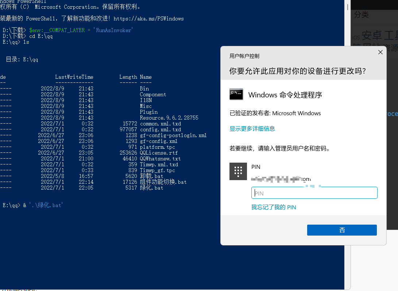Click the 卸载.bat file name

coord(151,176)
